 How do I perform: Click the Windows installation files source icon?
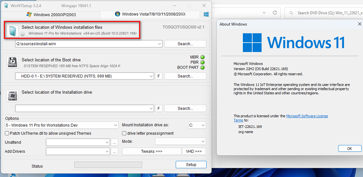coord(13,31)
